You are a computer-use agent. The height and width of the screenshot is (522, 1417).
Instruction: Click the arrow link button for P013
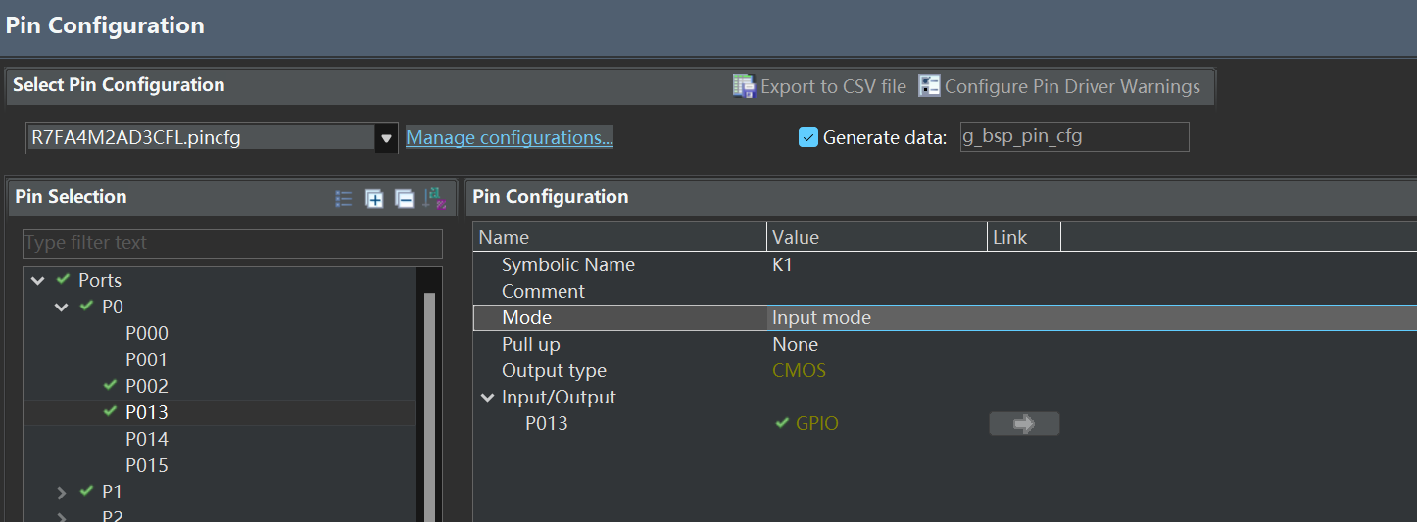click(x=1024, y=424)
